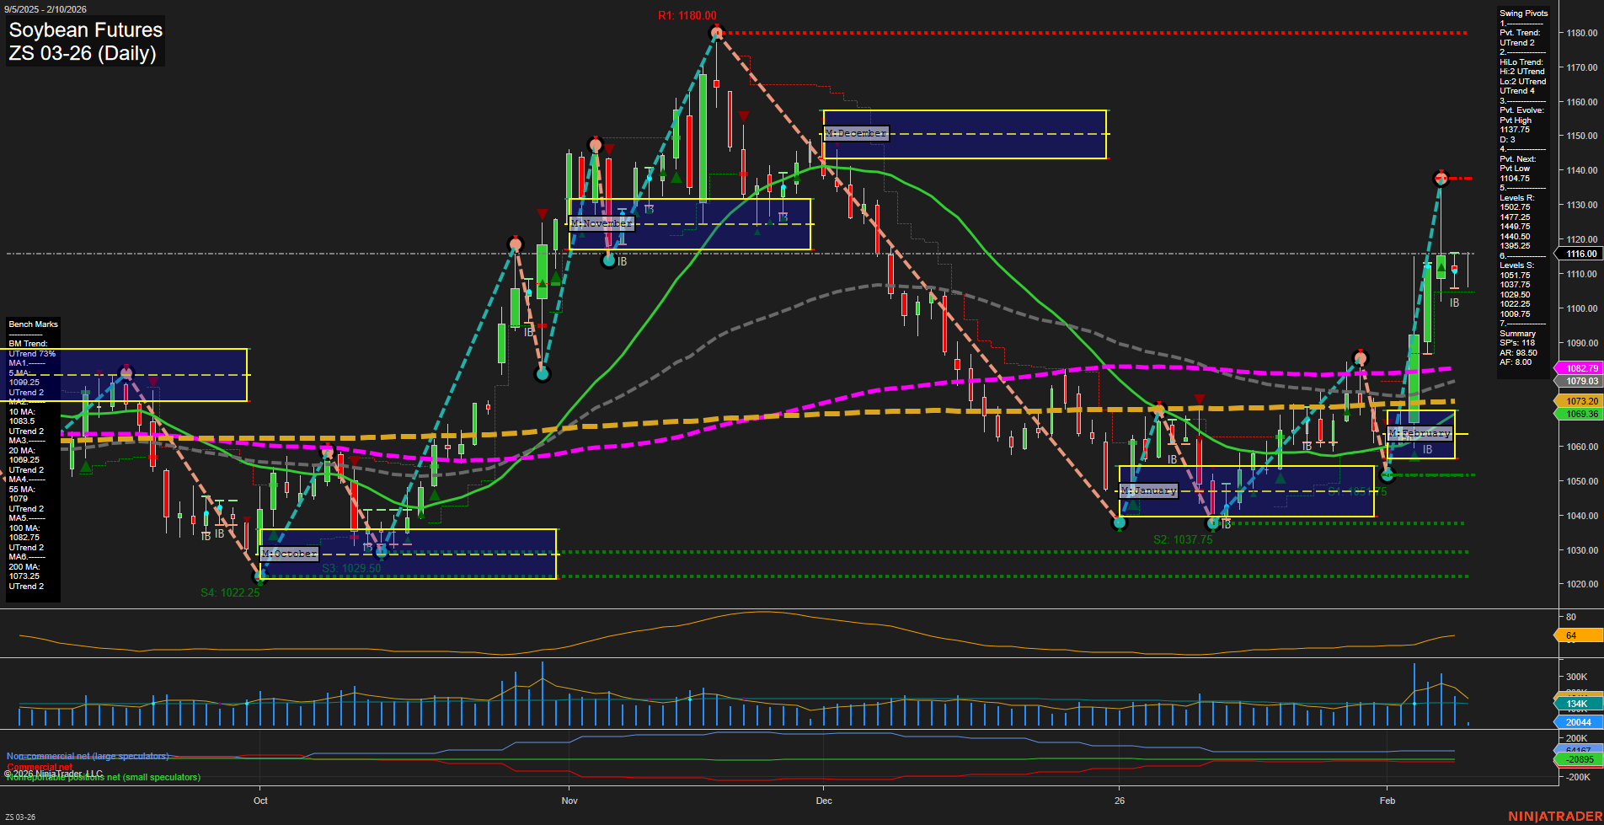
Task: Click the © 2026 NinjaTrader, LLC copyright text
Action: click(x=53, y=773)
